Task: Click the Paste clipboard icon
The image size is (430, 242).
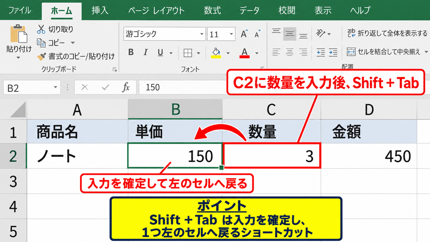Action: click(x=19, y=33)
